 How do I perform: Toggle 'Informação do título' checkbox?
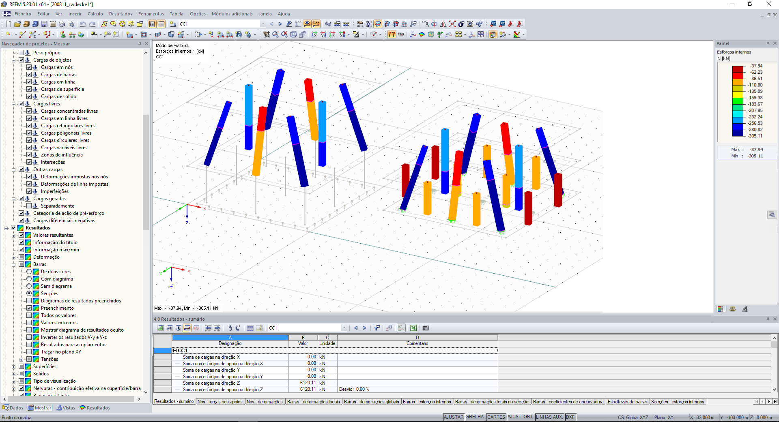click(22, 242)
